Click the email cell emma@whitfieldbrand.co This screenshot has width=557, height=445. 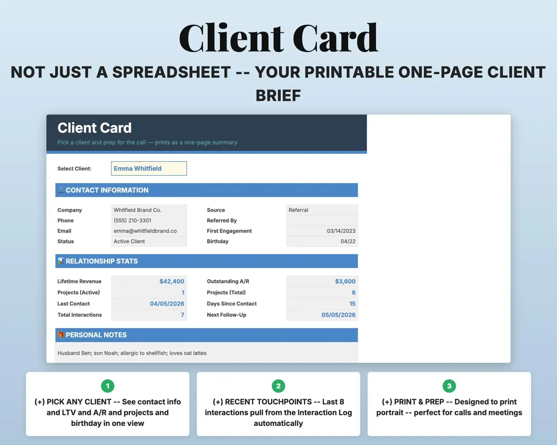coord(149,231)
